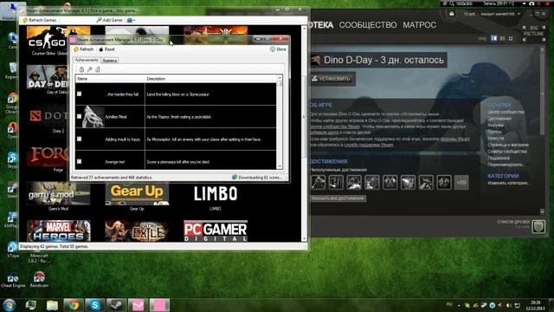
Task: Select the Achievements tab
Action: [87, 60]
